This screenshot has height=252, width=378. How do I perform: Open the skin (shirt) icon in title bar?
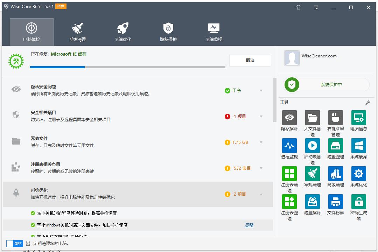pos(299,7)
